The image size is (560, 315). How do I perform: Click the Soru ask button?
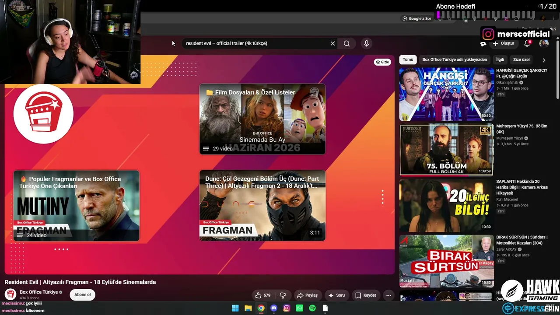pyautogui.click(x=336, y=295)
